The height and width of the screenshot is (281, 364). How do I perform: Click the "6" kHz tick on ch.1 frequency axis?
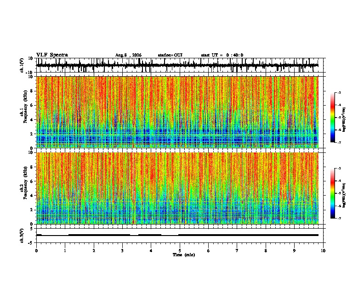pyautogui.click(x=31, y=105)
